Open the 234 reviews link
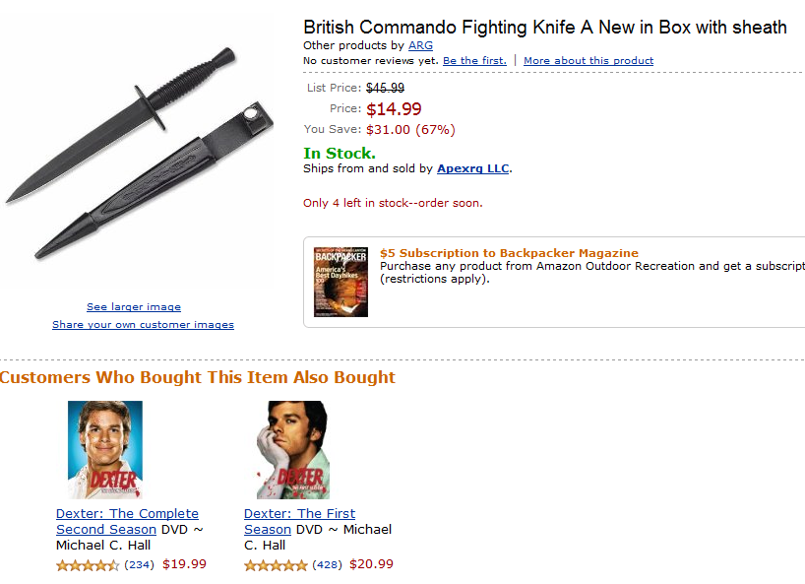This screenshot has width=805, height=584. tap(139, 565)
